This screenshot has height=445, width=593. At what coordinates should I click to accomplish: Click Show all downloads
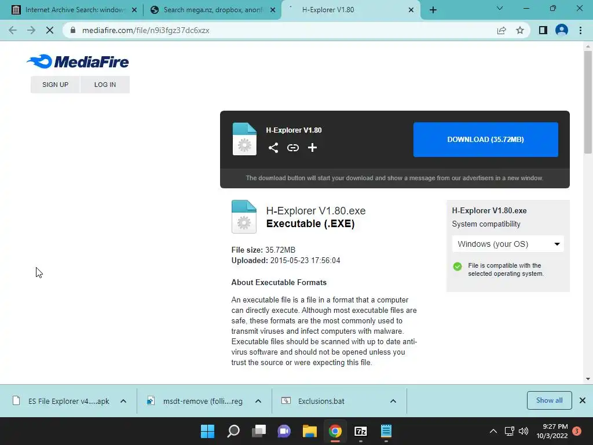click(x=549, y=400)
